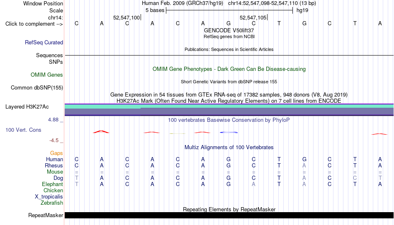Click the black RepeatMasker repeat element bar
Image resolution: width=394 pixels, height=225 pixels.
click(229, 215)
